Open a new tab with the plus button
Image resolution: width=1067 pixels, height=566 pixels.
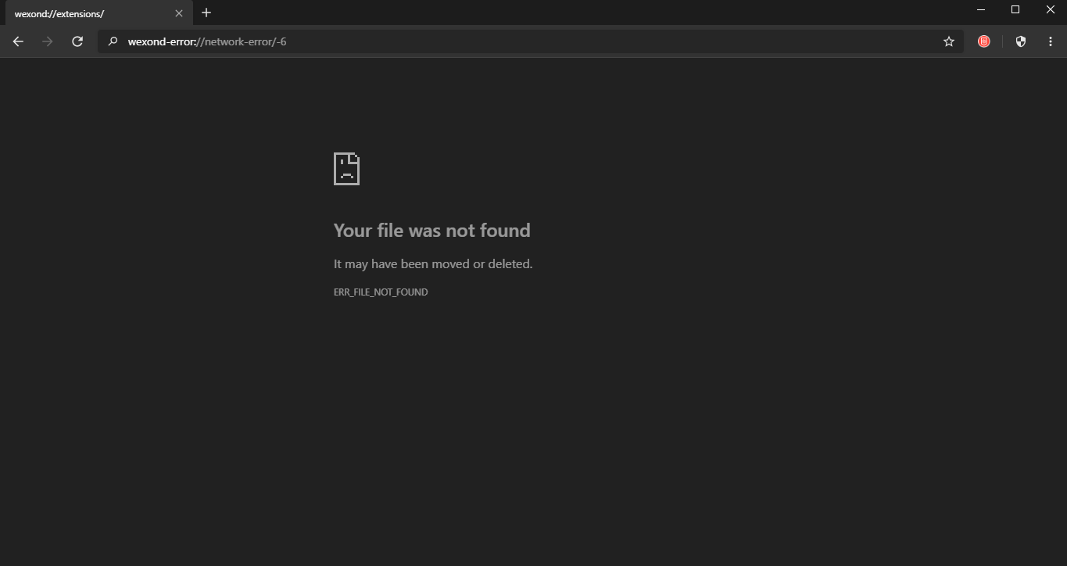[206, 13]
